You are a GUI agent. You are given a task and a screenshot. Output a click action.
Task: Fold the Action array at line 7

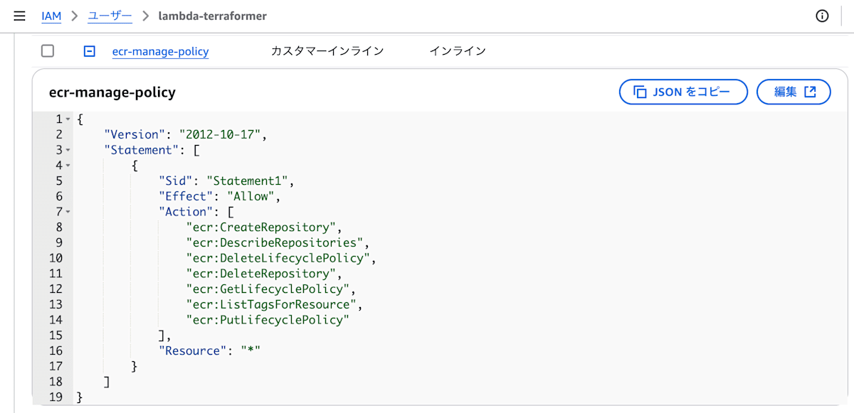tap(68, 212)
